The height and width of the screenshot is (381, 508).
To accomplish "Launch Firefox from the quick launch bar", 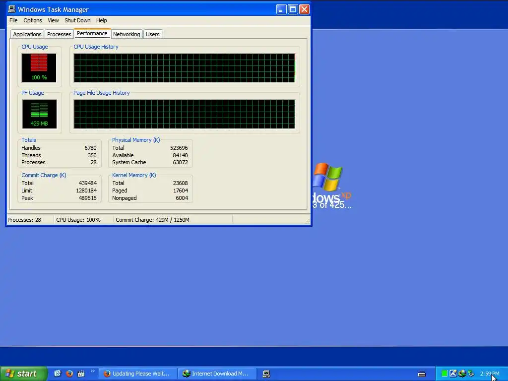I will 69,374.
